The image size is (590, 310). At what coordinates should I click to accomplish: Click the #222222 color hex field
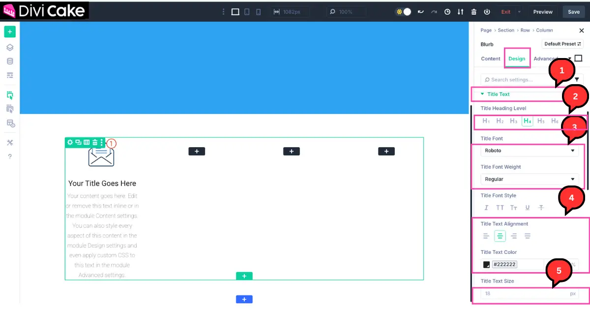click(x=504, y=264)
